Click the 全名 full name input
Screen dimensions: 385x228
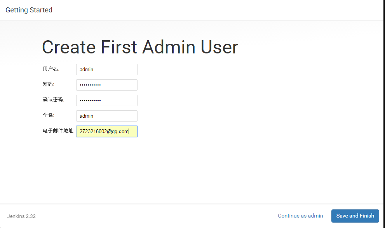tap(106, 116)
